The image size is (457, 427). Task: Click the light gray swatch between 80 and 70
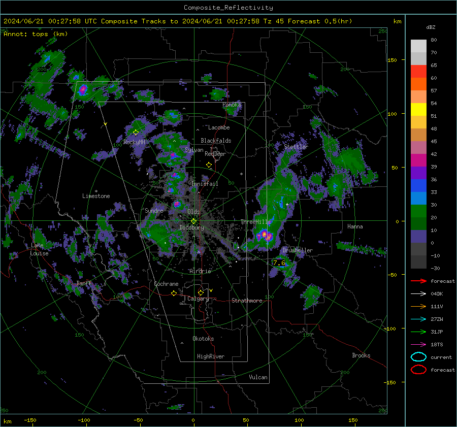click(418, 46)
